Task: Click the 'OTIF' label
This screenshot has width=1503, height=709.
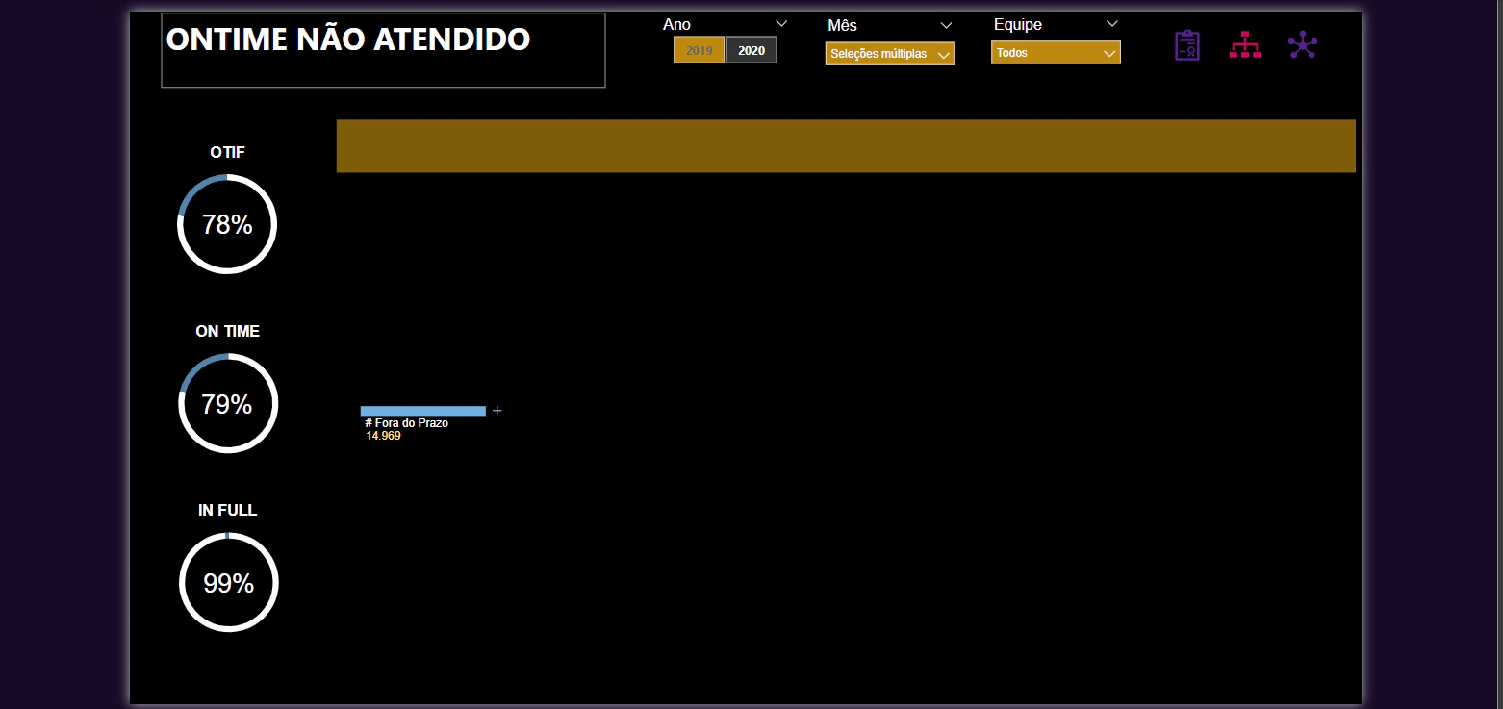Action: tap(228, 152)
